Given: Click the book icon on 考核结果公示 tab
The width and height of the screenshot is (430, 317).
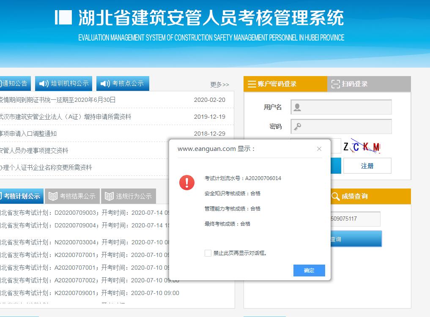Looking at the screenshot, I should click(53, 196).
